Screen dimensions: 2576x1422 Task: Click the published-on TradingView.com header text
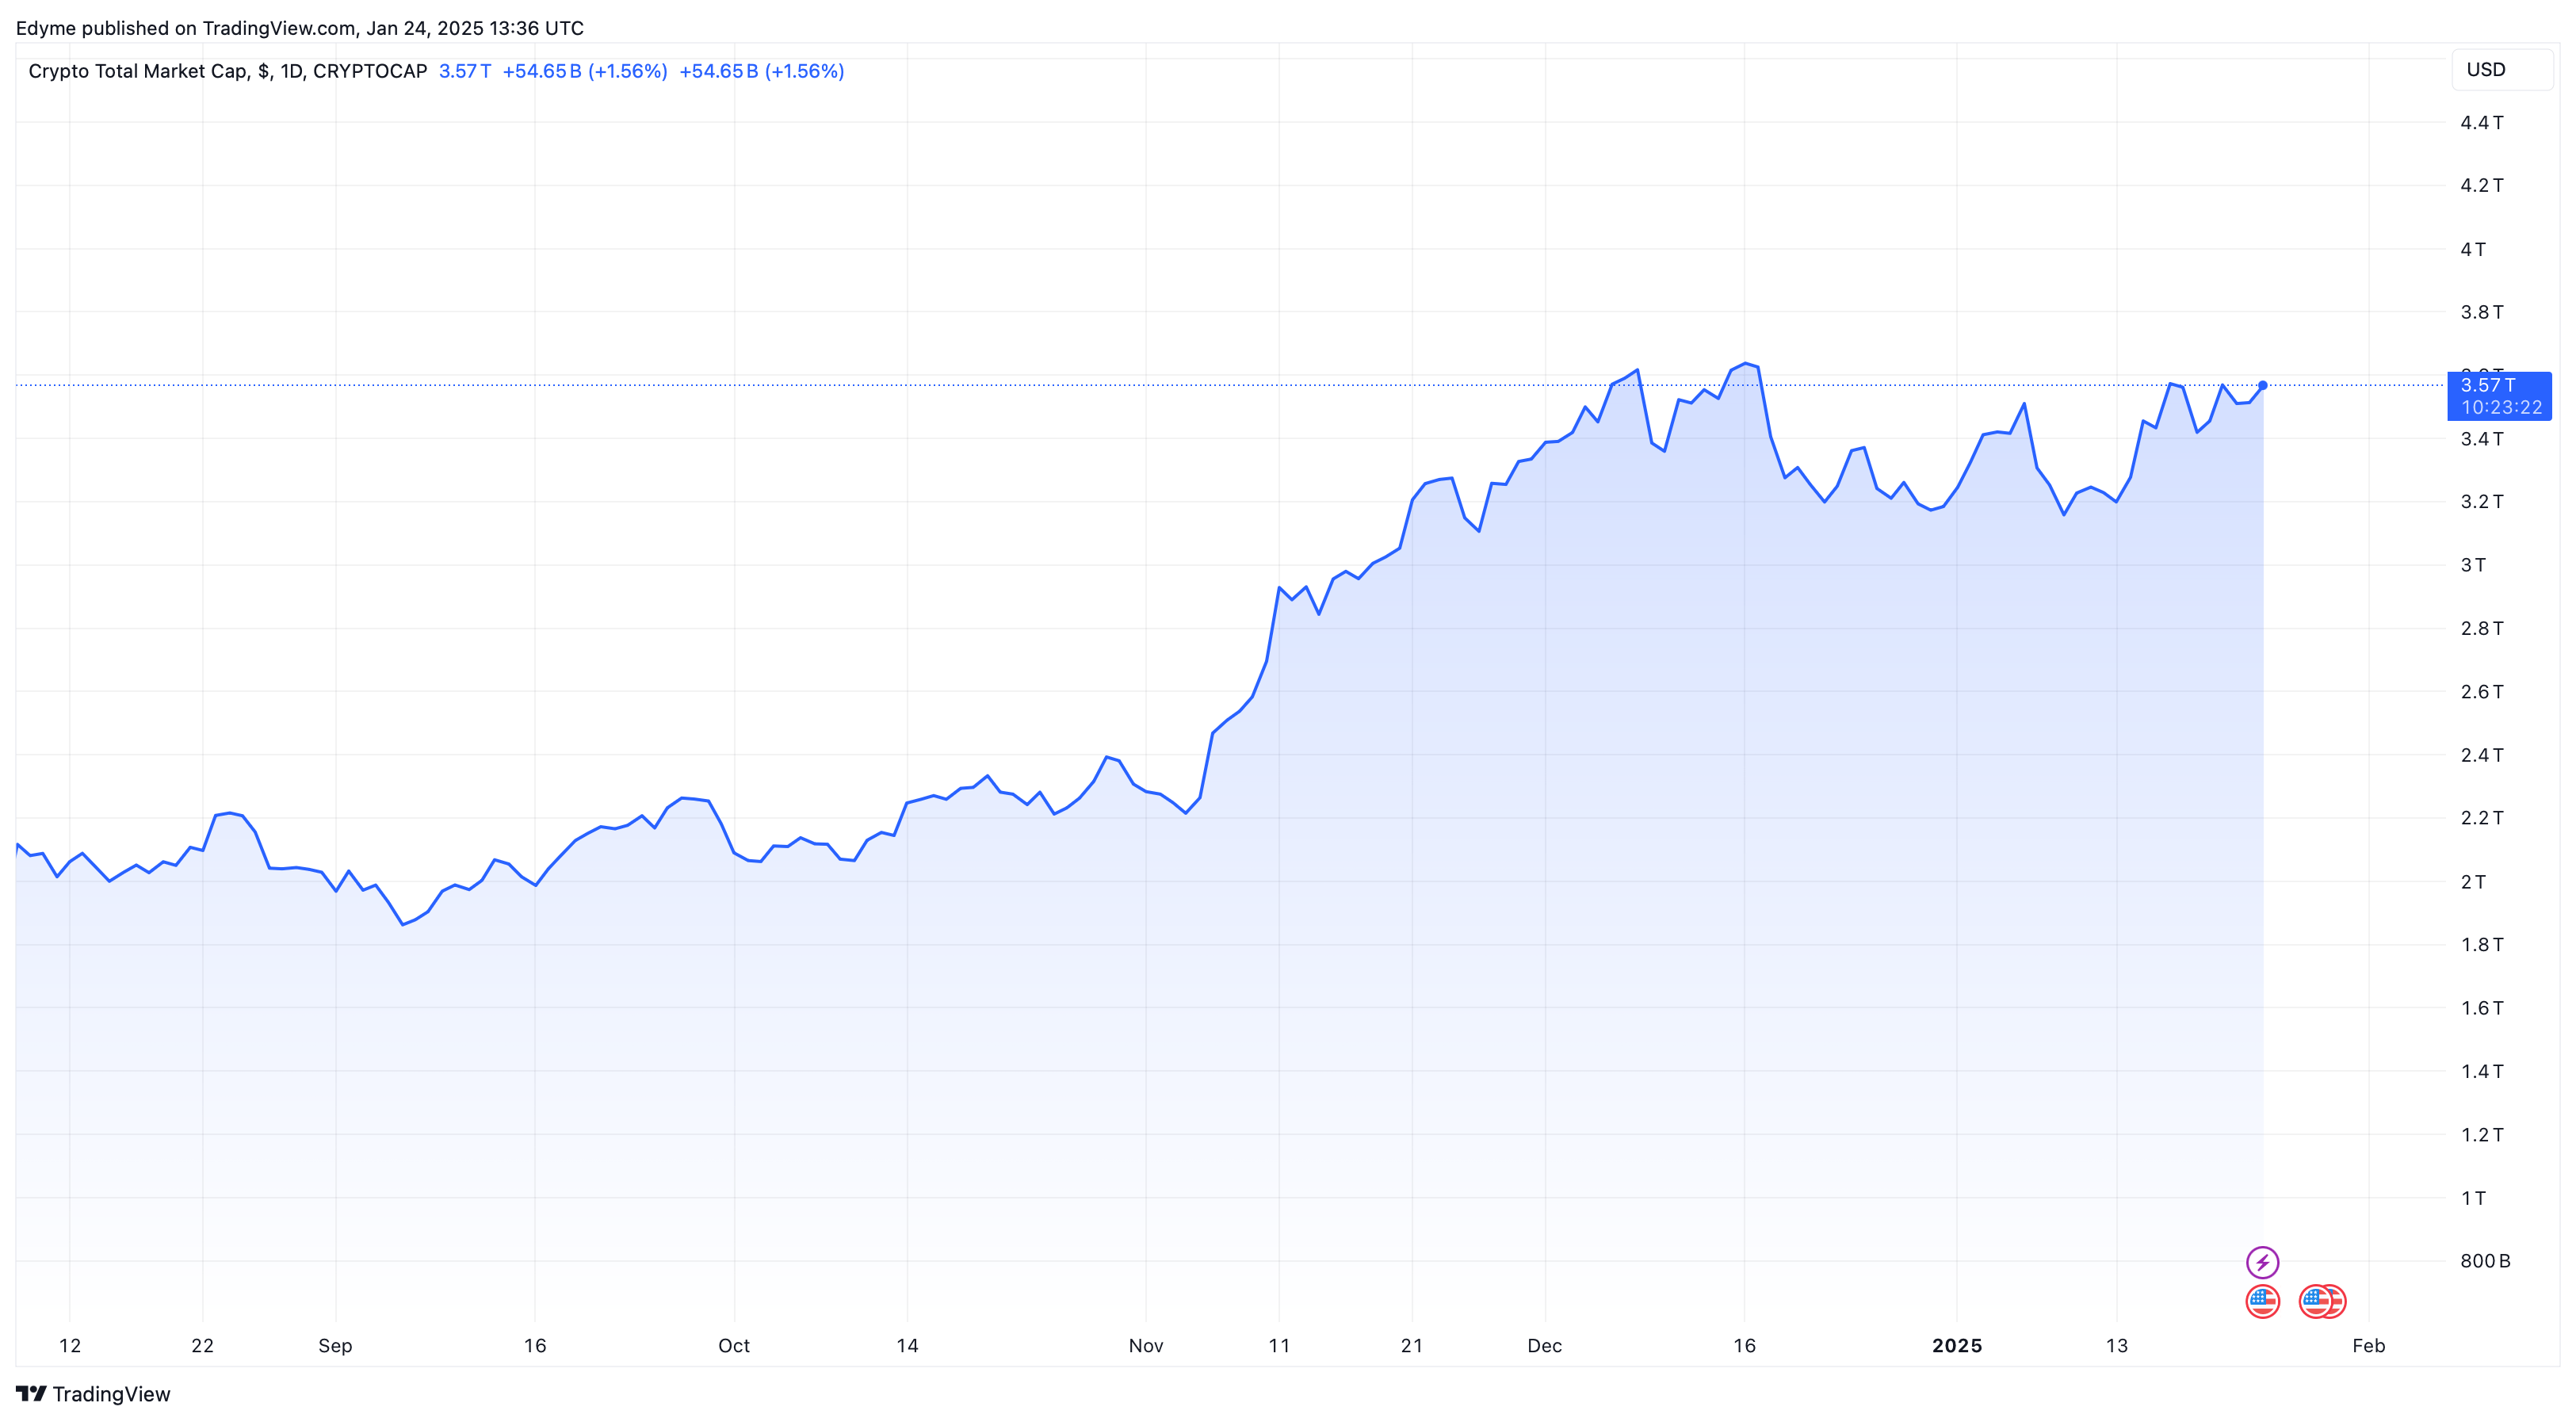click(299, 28)
